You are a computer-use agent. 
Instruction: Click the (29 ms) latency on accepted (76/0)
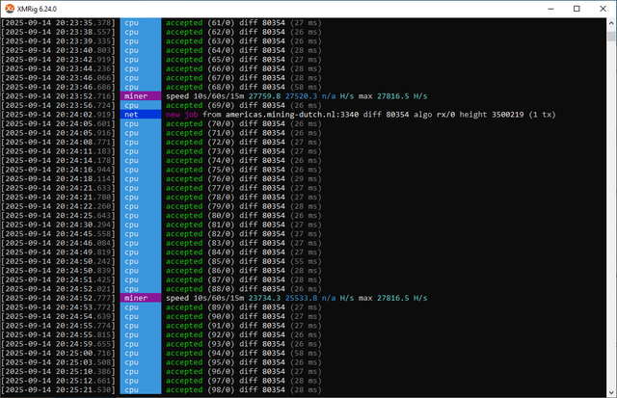306,178
